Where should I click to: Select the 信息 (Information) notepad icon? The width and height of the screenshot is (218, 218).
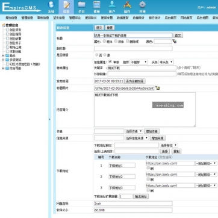click(x=66, y=5)
